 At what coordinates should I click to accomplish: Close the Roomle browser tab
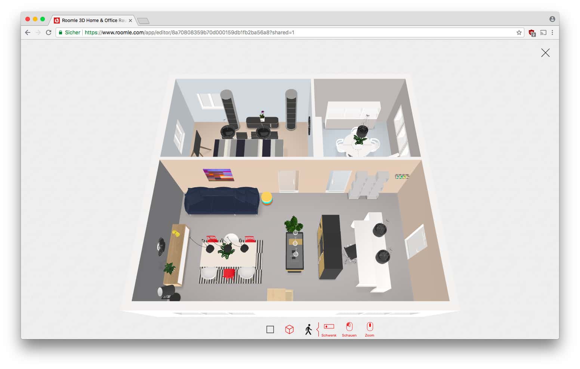pyautogui.click(x=130, y=21)
